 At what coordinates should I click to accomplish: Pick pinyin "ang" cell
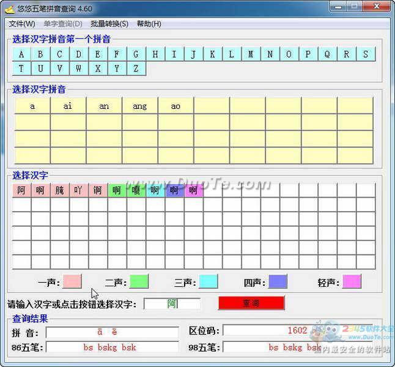click(140, 106)
